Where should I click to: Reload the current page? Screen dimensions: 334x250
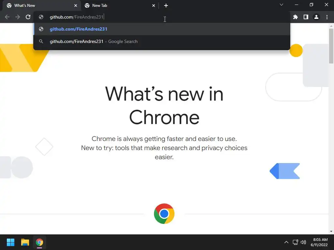(x=28, y=17)
